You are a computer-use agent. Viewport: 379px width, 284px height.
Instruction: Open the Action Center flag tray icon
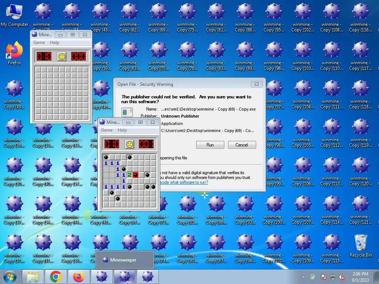(323, 277)
